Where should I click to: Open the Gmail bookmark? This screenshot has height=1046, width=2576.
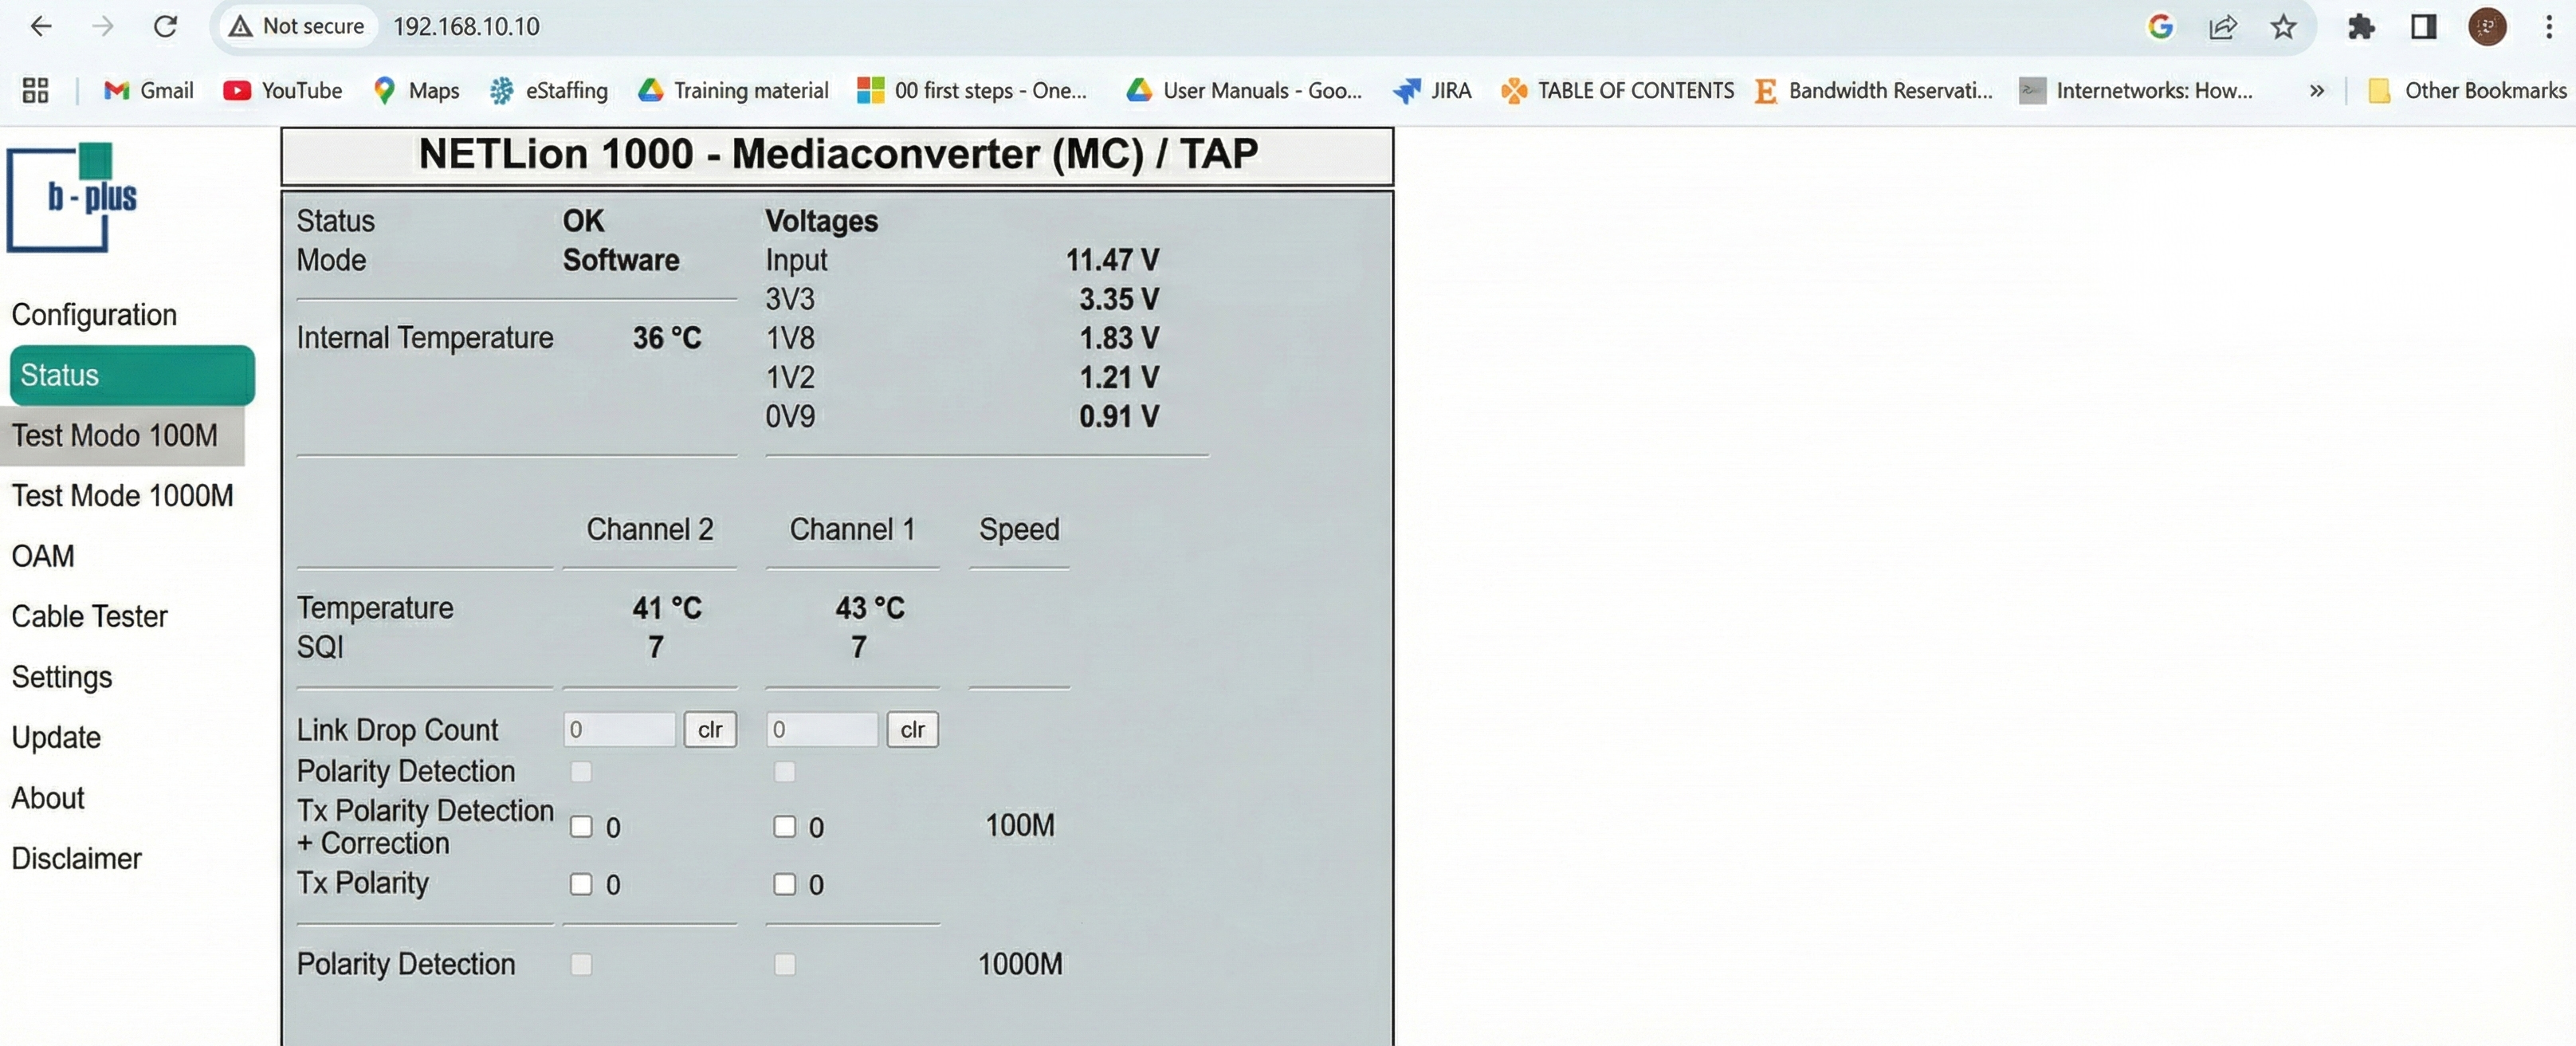148,91
